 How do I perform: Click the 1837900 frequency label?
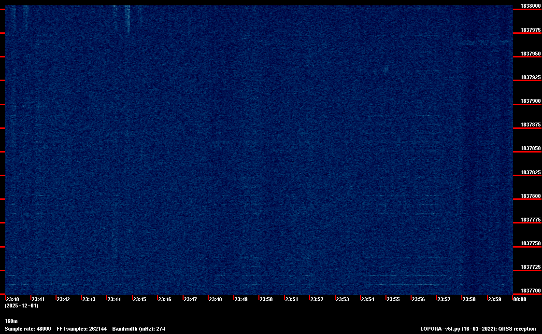click(x=530, y=101)
